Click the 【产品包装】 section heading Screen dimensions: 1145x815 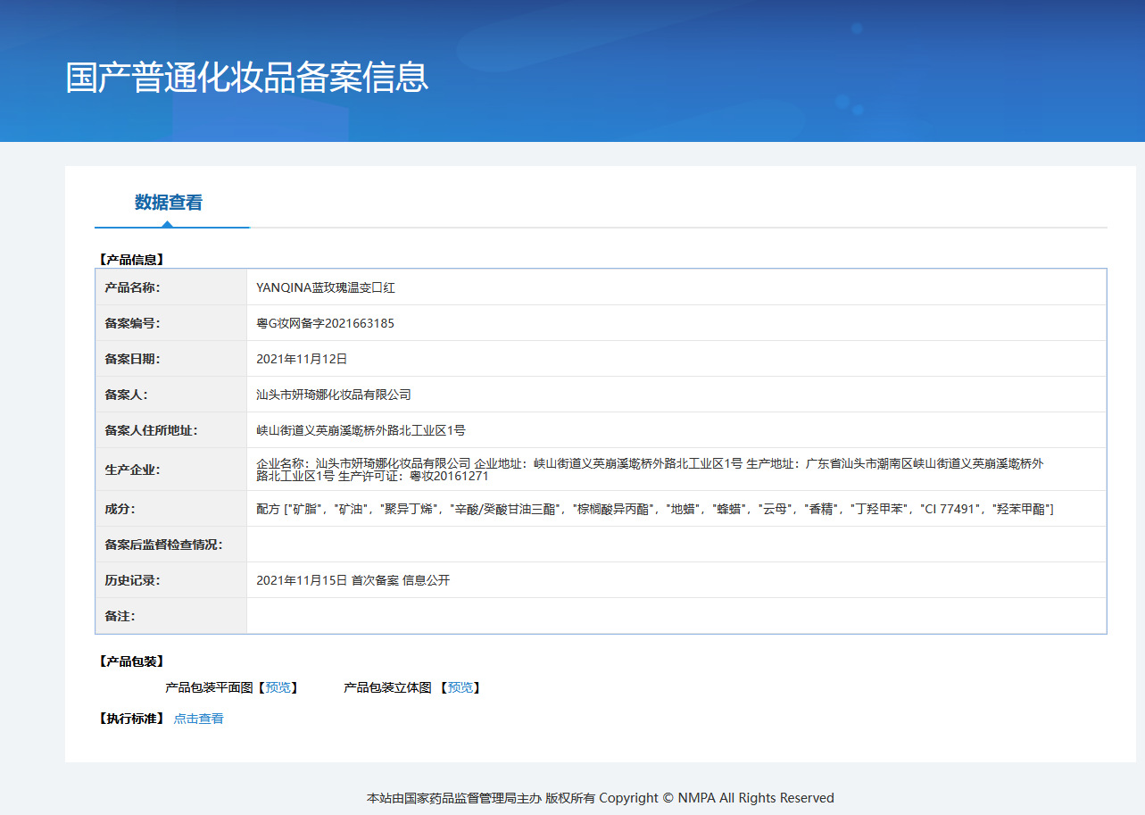click(130, 661)
